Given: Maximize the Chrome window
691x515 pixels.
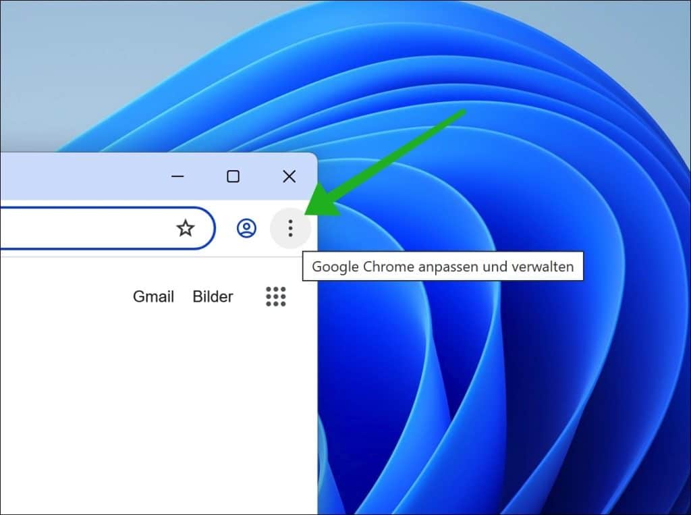Looking at the screenshot, I should click(233, 176).
